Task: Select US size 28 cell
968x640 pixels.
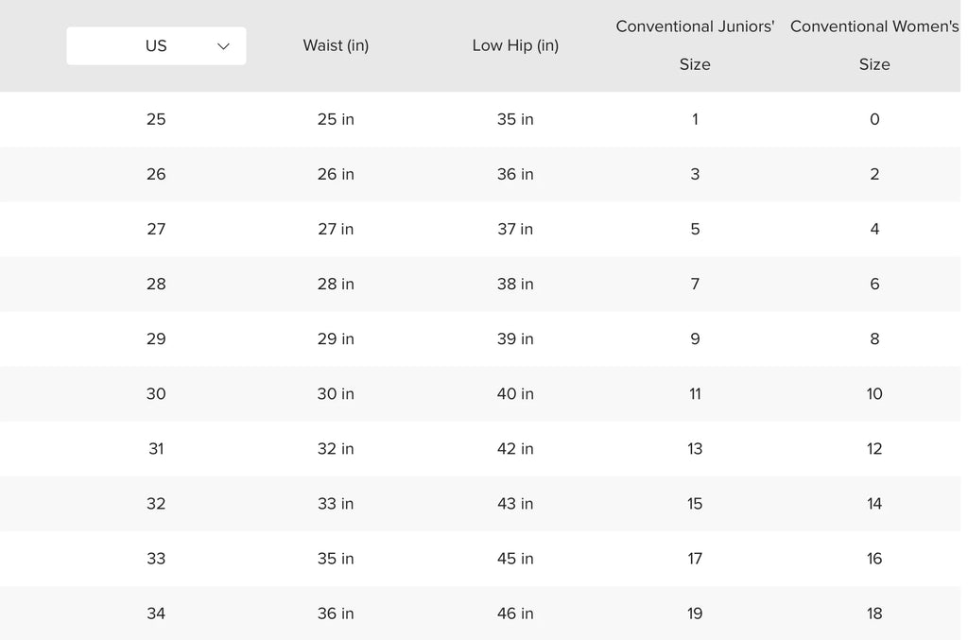Action: click(156, 284)
